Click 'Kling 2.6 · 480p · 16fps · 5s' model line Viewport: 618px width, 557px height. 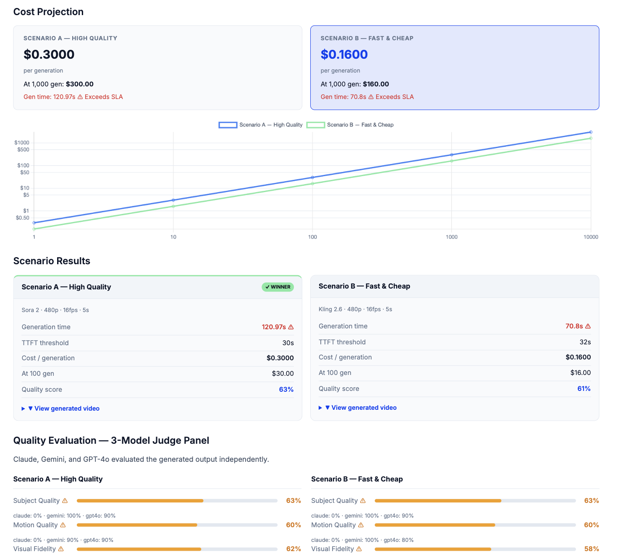pos(356,309)
